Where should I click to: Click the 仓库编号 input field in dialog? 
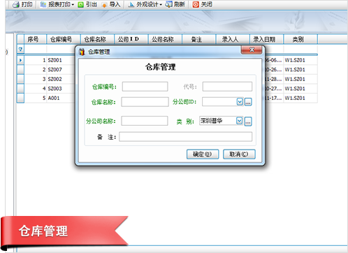(x=145, y=87)
